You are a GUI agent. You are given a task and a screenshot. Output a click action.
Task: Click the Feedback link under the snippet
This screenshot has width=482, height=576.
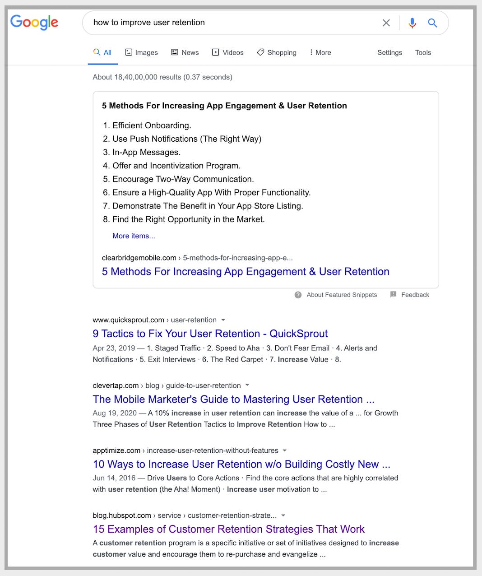415,295
